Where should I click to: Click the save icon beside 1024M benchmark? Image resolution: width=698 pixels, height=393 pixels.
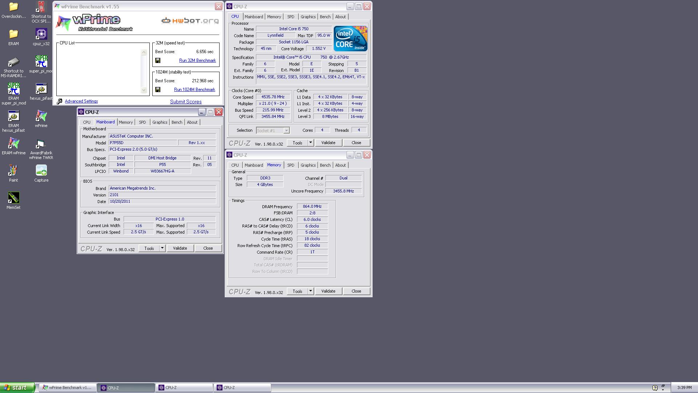(x=158, y=90)
